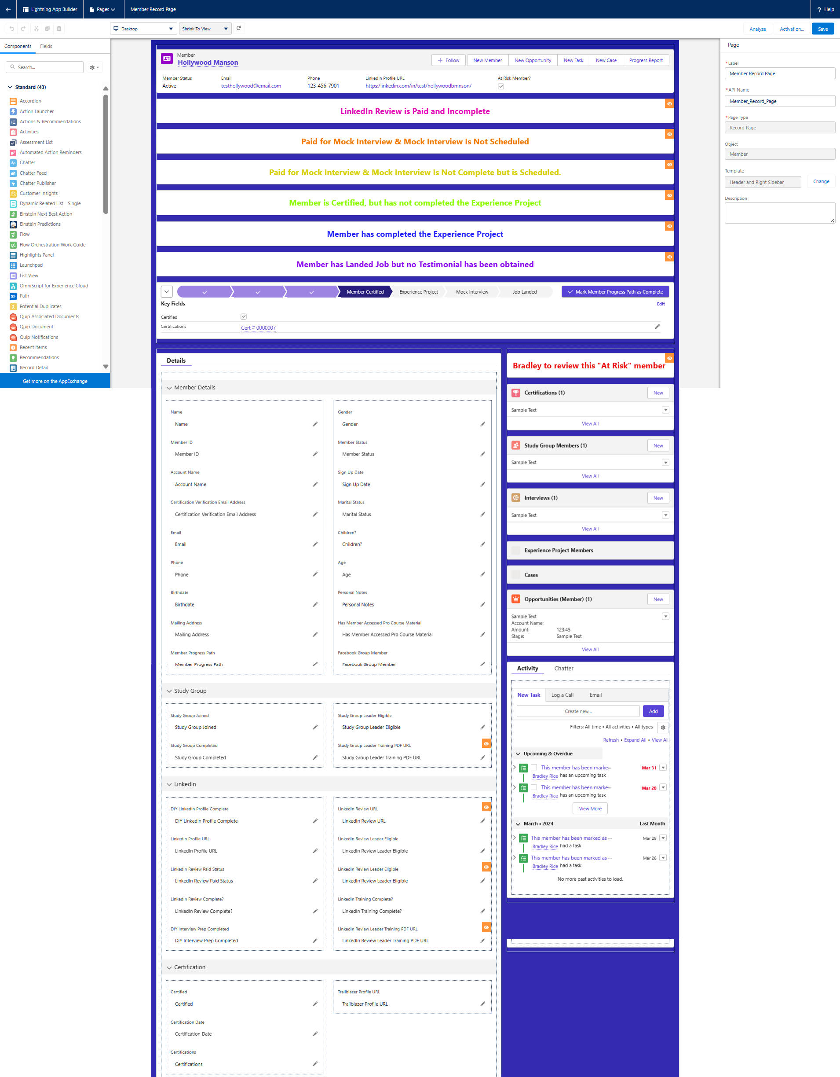Click the undo icon in toolbar

coord(12,29)
